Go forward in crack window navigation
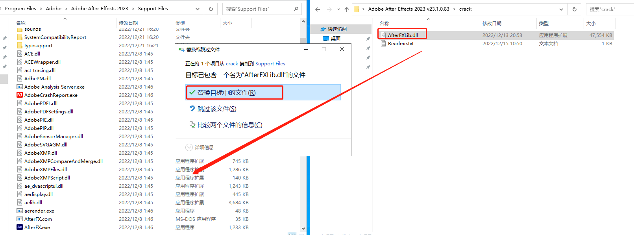 click(x=329, y=9)
